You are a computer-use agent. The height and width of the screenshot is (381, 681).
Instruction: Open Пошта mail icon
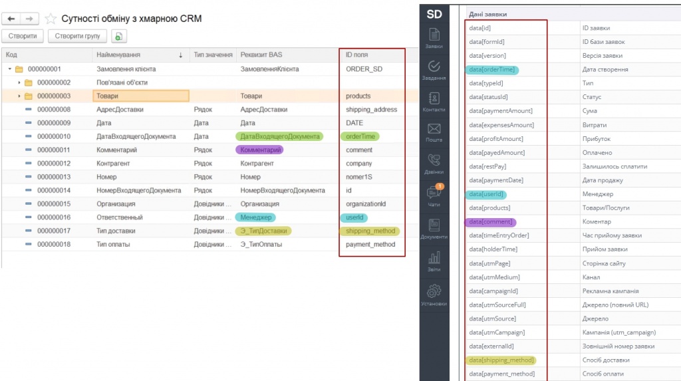(x=434, y=132)
